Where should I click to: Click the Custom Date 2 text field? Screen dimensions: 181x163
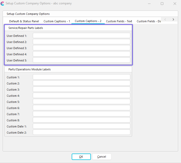click(81, 132)
